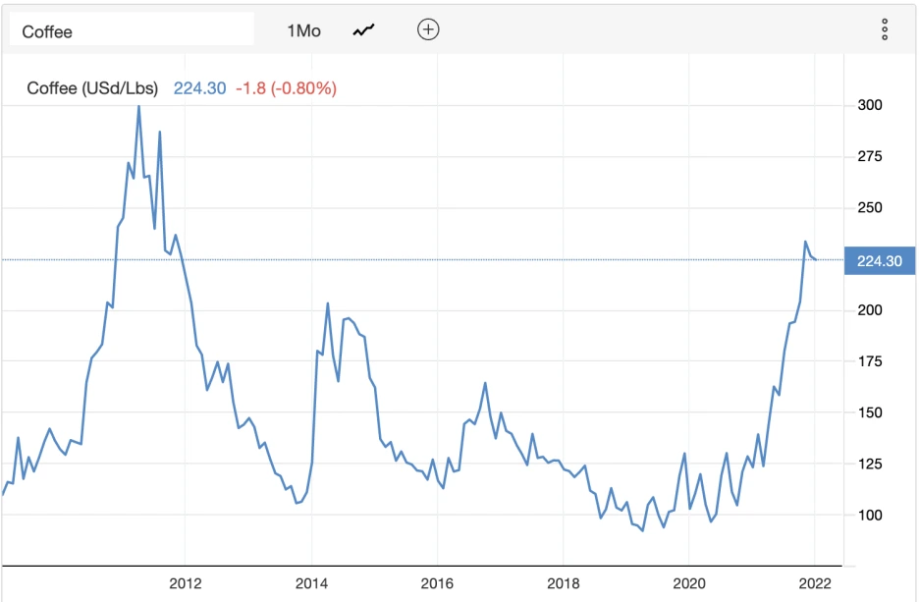Viewport: 919px width, 602px height.
Task: Click the Coffee symbol search field
Action: [132, 29]
